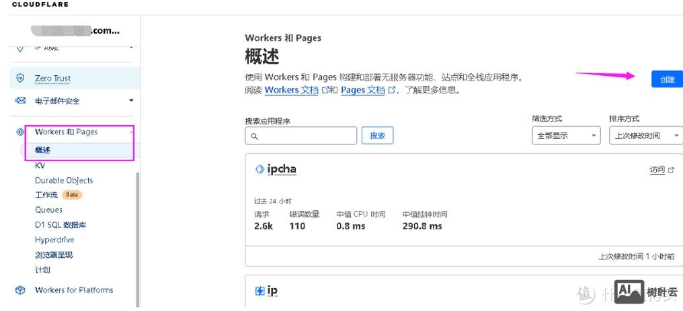The width and height of the screenshot is (683, 311).
Task: Click the blue 创建 button
Action: point(667,79)
